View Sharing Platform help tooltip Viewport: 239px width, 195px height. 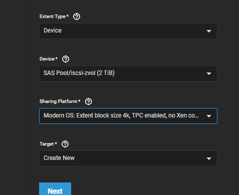pyautogui.click(x=89, y=101)
